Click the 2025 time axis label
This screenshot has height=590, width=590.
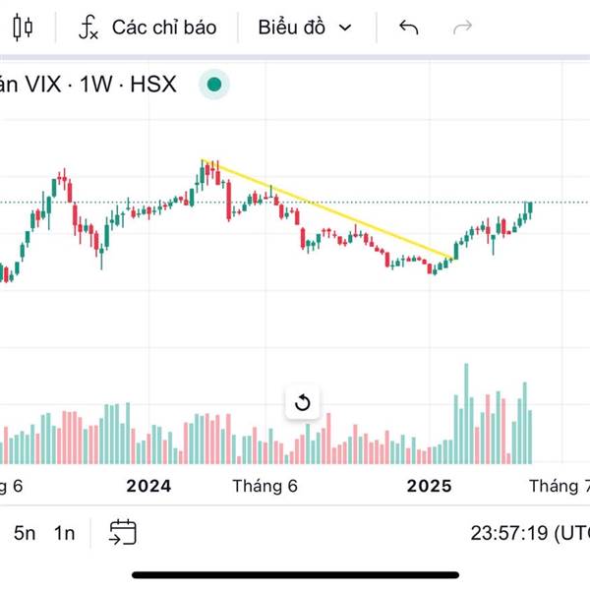429,486
